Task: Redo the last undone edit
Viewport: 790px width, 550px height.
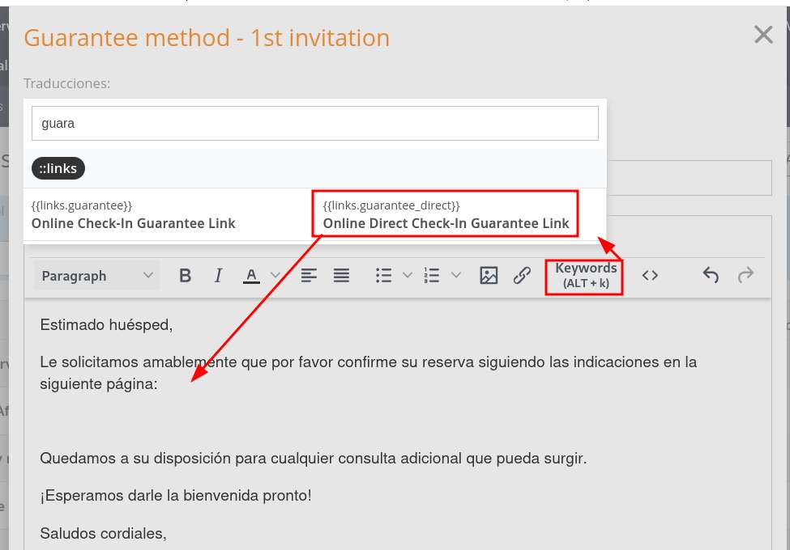Action: (745, 276)
